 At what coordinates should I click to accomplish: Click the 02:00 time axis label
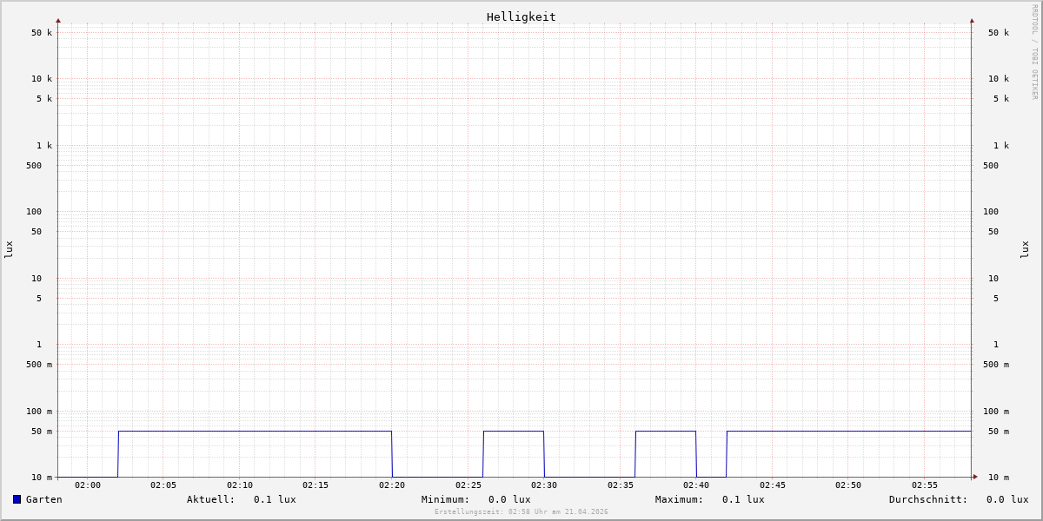pyautogui.click(x=88, y=485)
